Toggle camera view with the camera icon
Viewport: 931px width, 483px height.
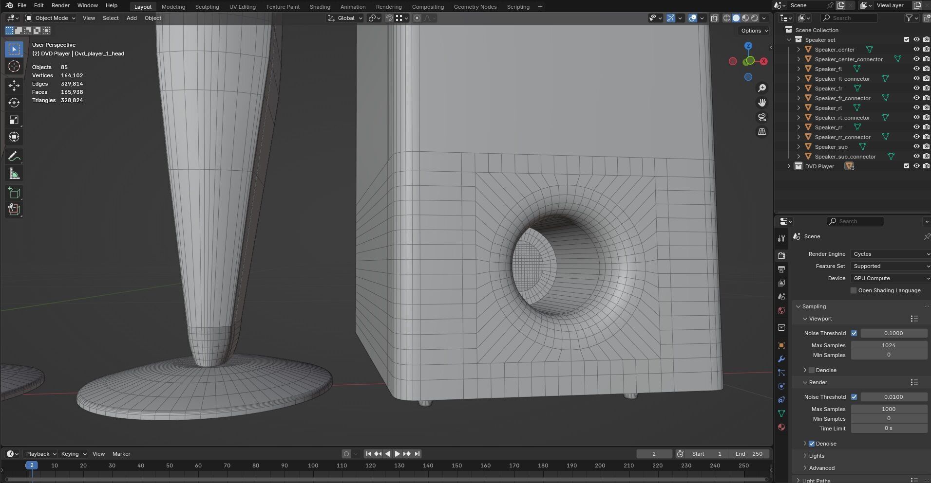pyautogui.click(x=762, y=117)
